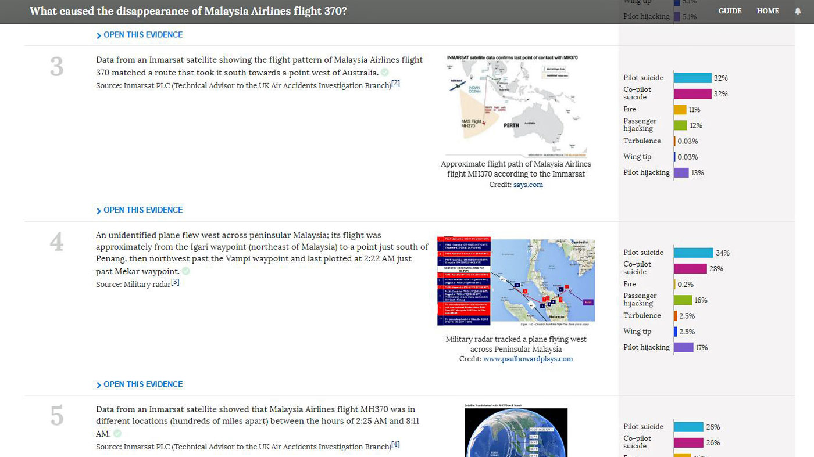This screenshot has height=457, width=814.
Task: Click the military radar map image
Action: [516, 281]
